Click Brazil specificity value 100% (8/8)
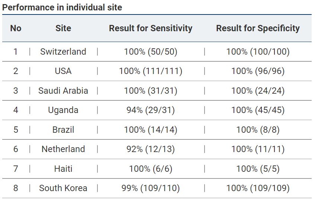Screen dimensions: 315x203 tap(258, 130)
